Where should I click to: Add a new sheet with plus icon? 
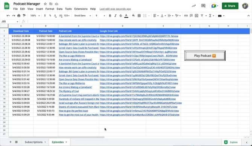11,142
